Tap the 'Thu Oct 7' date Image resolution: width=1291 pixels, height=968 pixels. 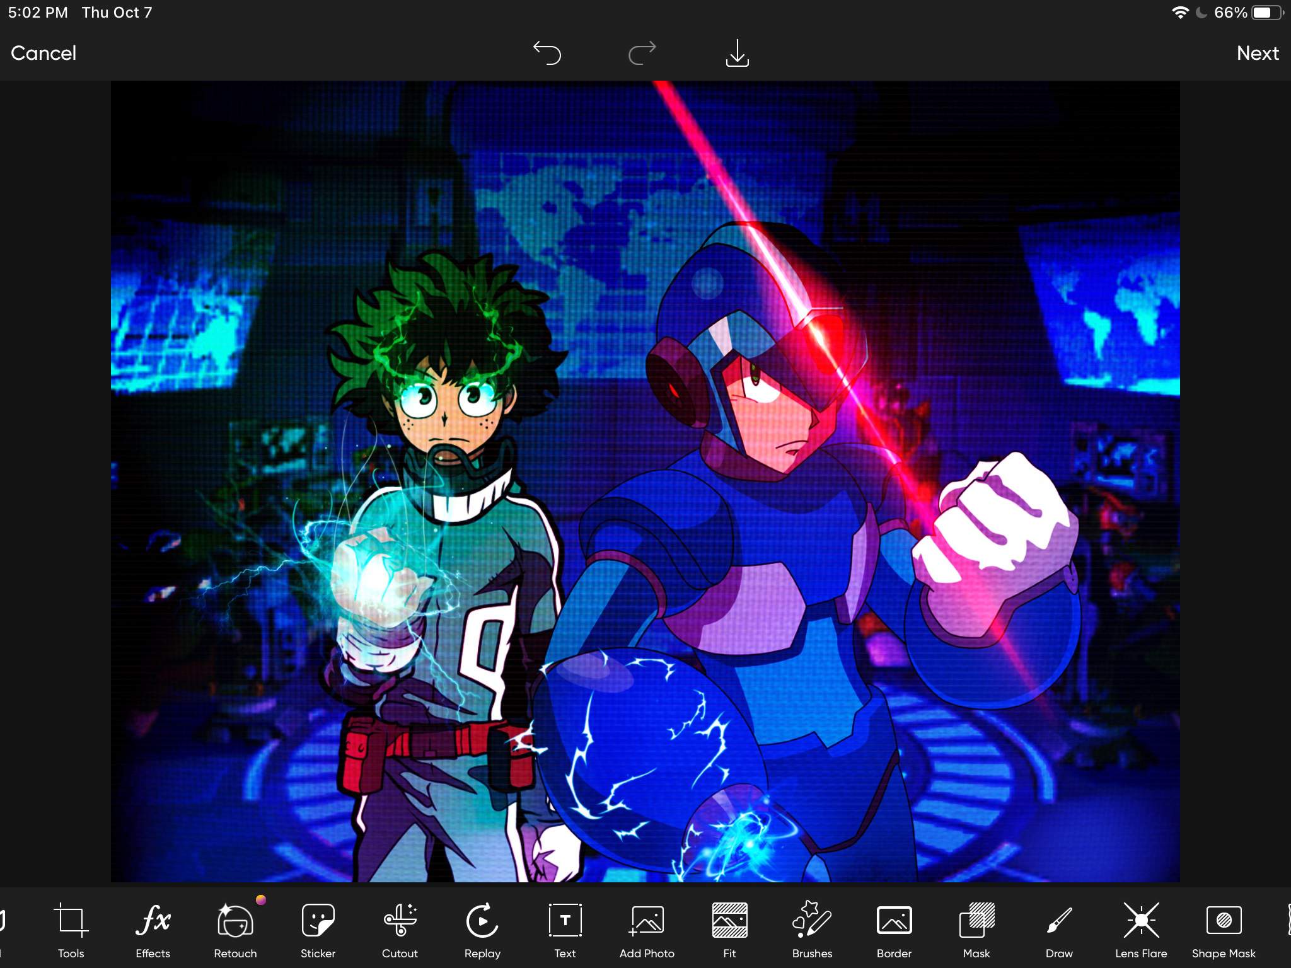117,13
